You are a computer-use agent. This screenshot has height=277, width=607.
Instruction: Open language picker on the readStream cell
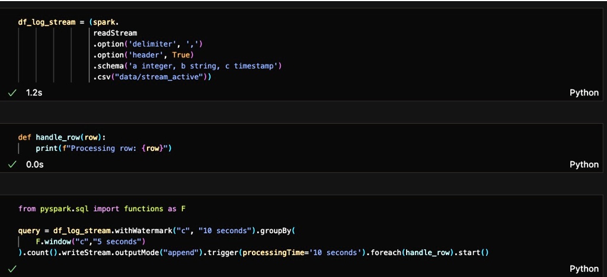click(x=584, y=93)
